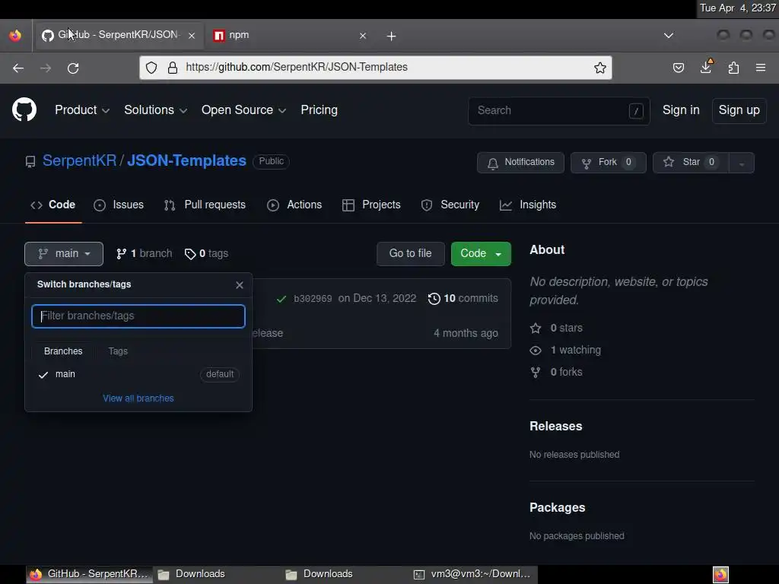This screenshot has width=779, height=584.
Task: Close the GitHub SerpentKR tab
Action: [x=192, y=36]
